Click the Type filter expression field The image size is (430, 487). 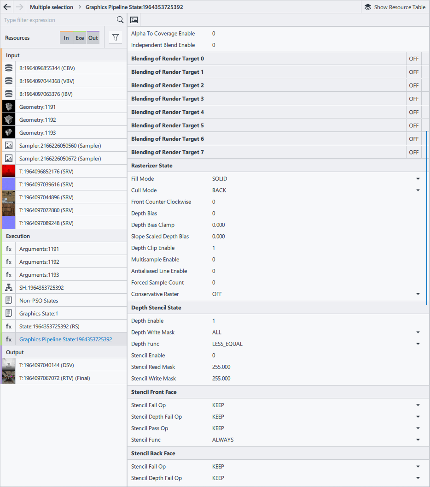59,20
